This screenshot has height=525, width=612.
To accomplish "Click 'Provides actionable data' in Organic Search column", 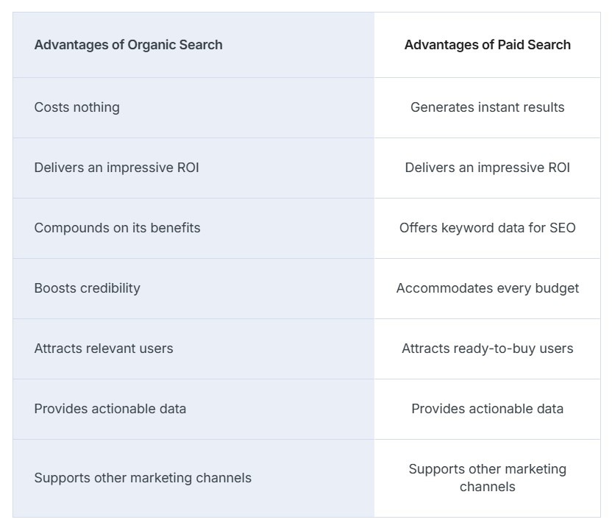I will 110,409.
